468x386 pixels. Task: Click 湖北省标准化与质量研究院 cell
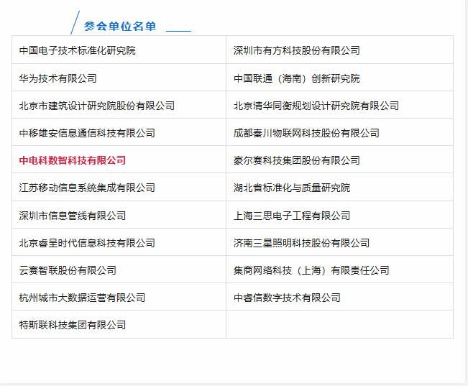tap(291, 188)
